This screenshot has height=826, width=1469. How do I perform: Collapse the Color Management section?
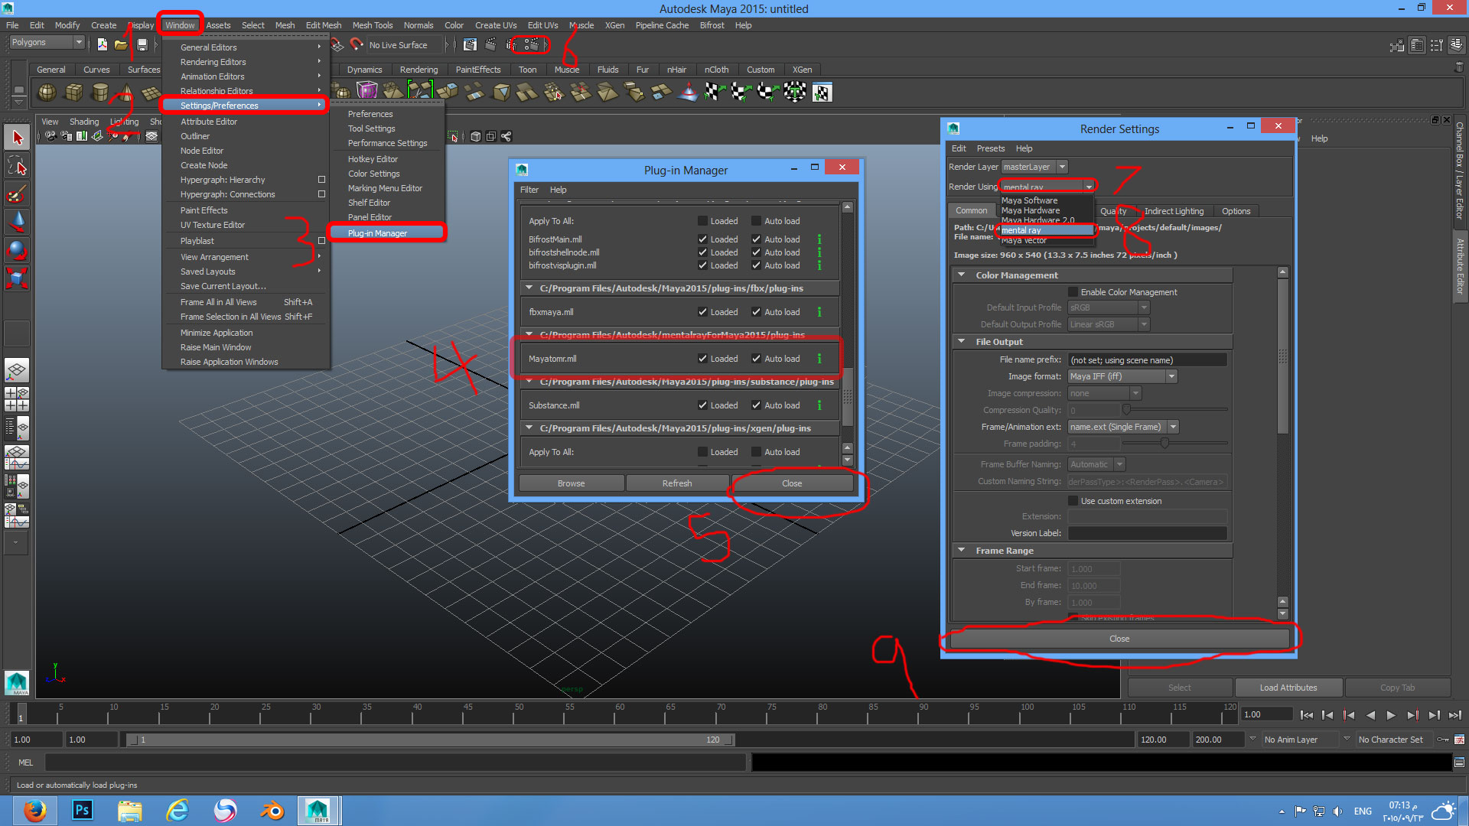(961, 275)
